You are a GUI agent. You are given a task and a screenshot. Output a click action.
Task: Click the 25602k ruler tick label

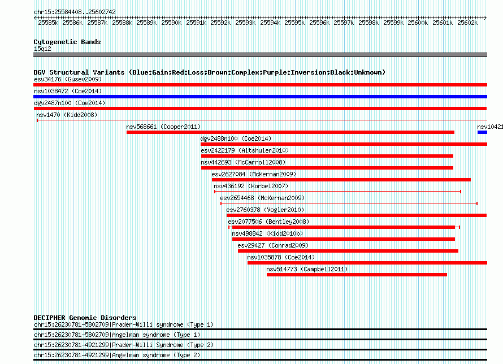point(467,23)
